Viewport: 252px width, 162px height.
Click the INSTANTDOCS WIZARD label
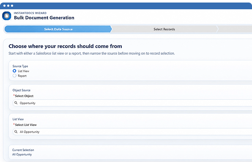coord(30,13)
